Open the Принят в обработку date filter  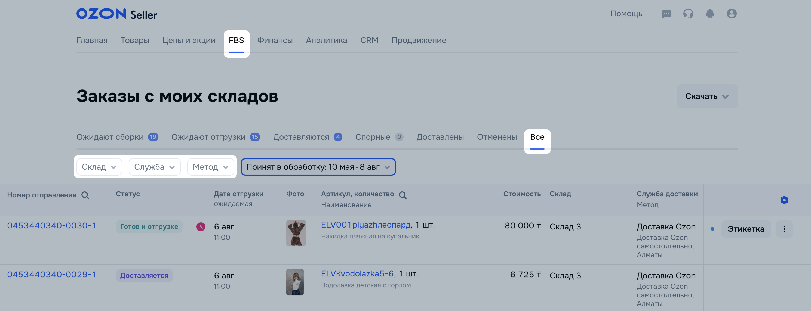318,167
